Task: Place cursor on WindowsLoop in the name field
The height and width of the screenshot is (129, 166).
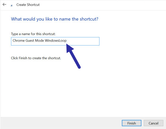Action: tap(56, 40)
